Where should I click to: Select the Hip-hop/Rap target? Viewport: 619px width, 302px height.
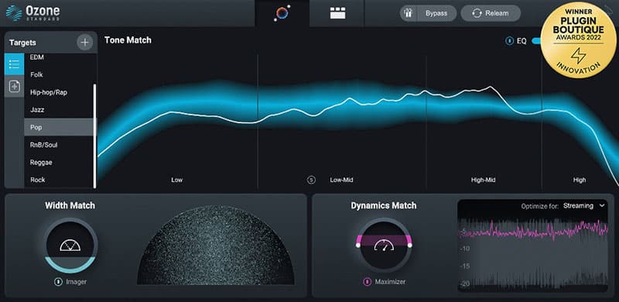point(59,92)
